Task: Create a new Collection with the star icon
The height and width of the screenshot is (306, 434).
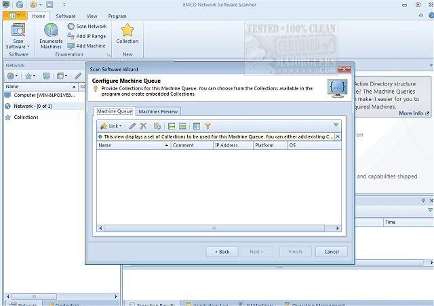Action: (127, 33)
